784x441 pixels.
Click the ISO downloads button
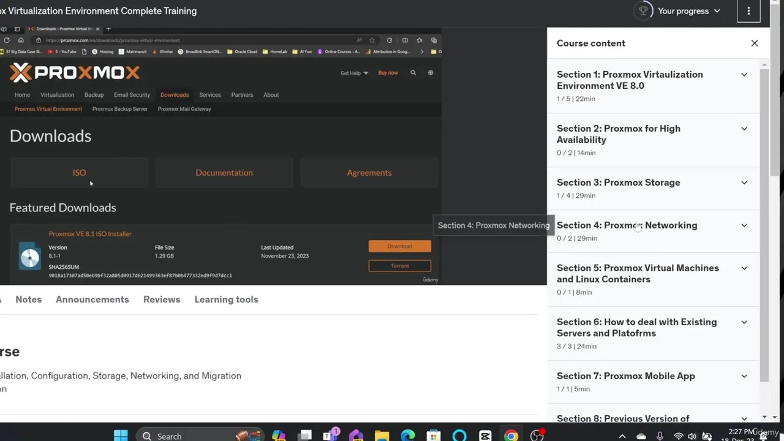tap(80, 173)
